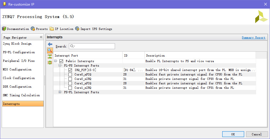Expand the PS-PL Interrupt Ports node
This screenshot has width=270, height=139.
coord(60,92)
